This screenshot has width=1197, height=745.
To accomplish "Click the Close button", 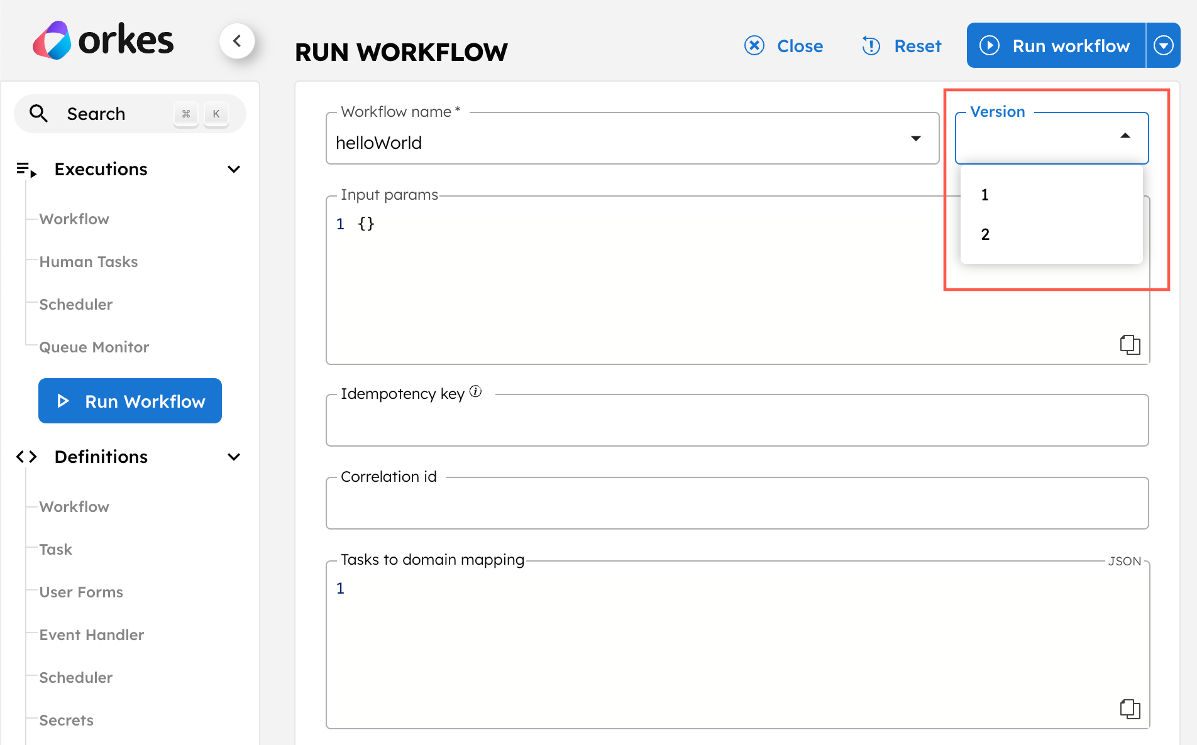I will coord(783,46).
